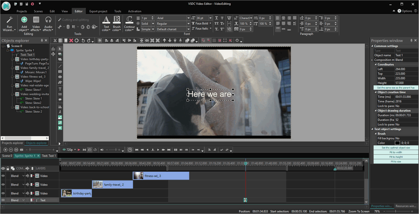Click the align text left icon
Screen dimensions: 419x214
tap(278, 18)
